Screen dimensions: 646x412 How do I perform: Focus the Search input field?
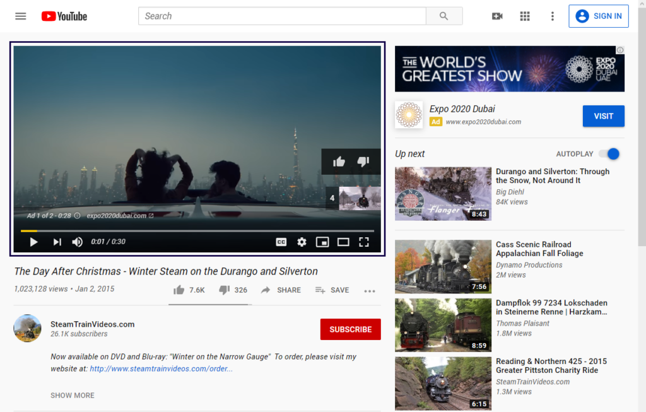tap(282, 16)
